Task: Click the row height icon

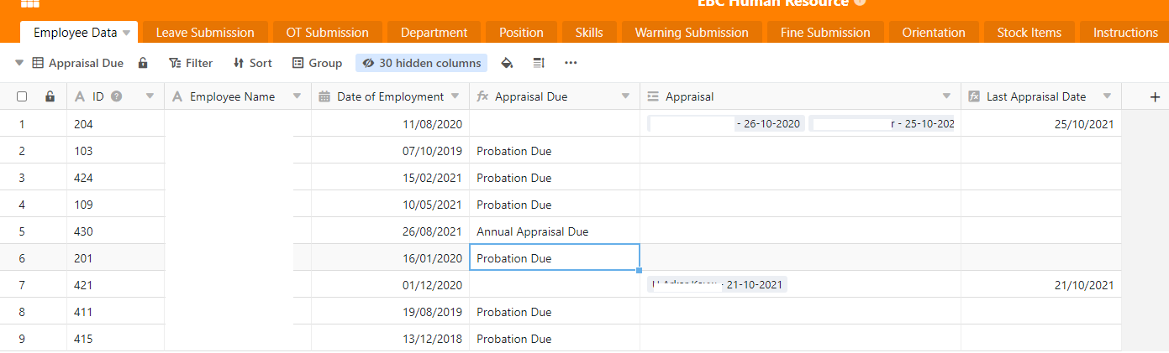Action: [539, 63]
